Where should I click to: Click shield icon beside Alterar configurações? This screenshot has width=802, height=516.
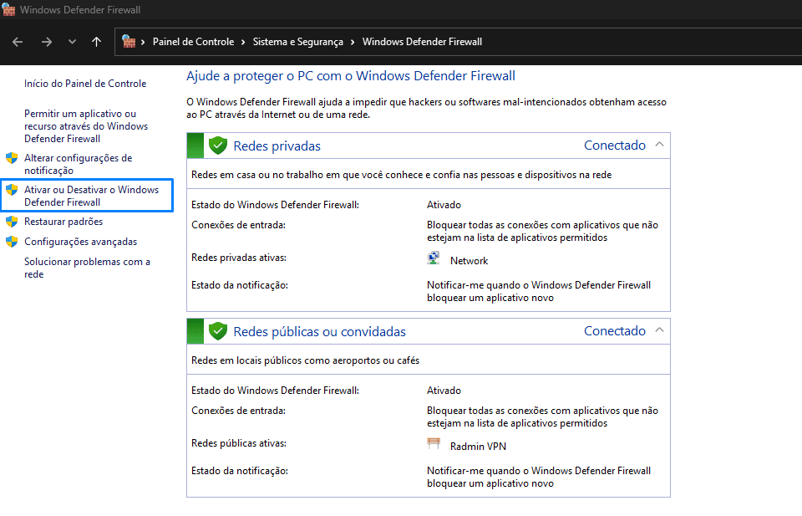(x=12, y=158)
